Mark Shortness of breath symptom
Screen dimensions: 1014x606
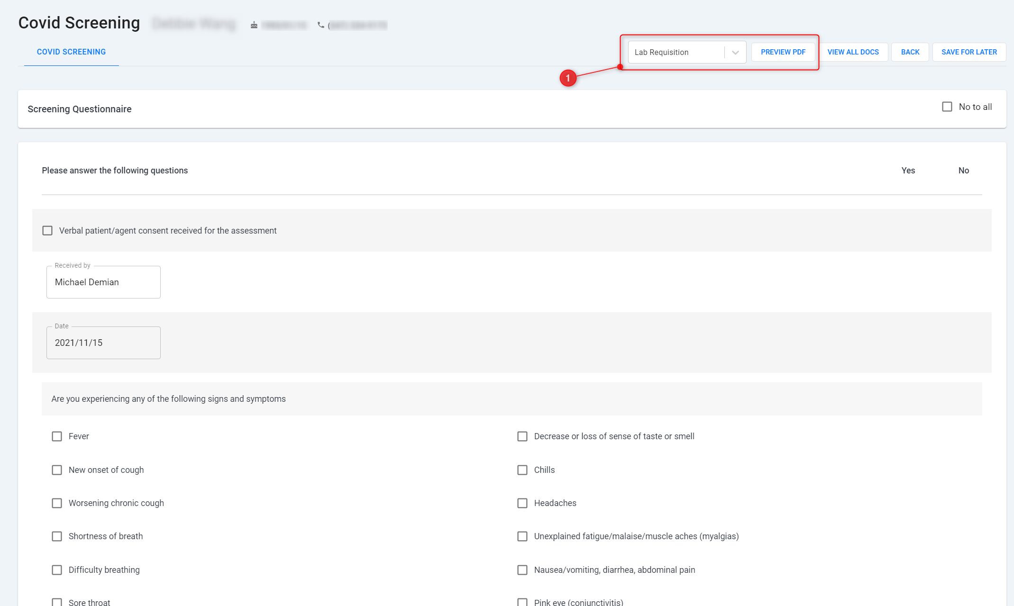point(57,536)
